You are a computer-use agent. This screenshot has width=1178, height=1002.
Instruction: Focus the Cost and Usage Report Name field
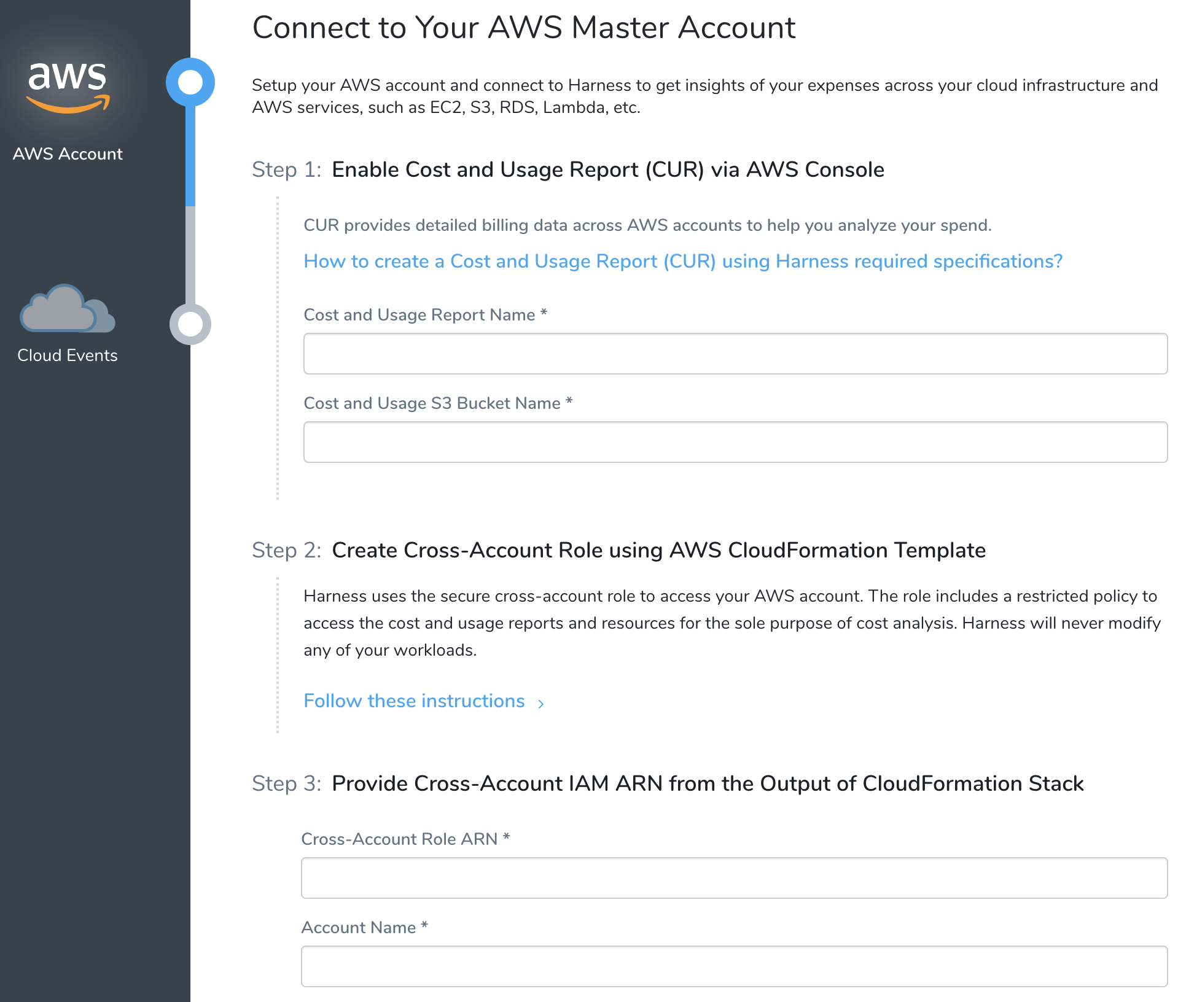click(735, 354)
